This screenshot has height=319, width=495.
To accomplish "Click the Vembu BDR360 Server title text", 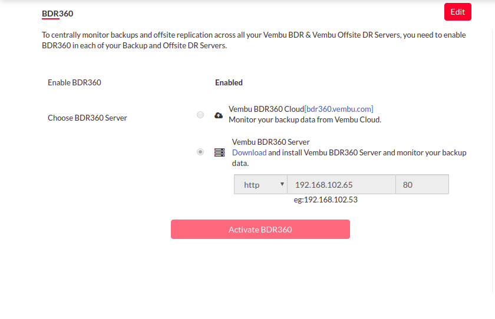I will pos(271,142).
